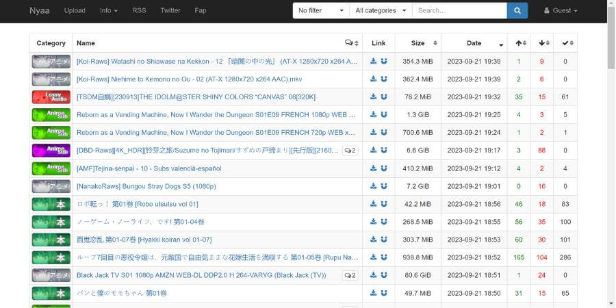Click the blue search magnifier button
Image resolution: width=616 pixels, height=308 pixels.
click(517, 10)
